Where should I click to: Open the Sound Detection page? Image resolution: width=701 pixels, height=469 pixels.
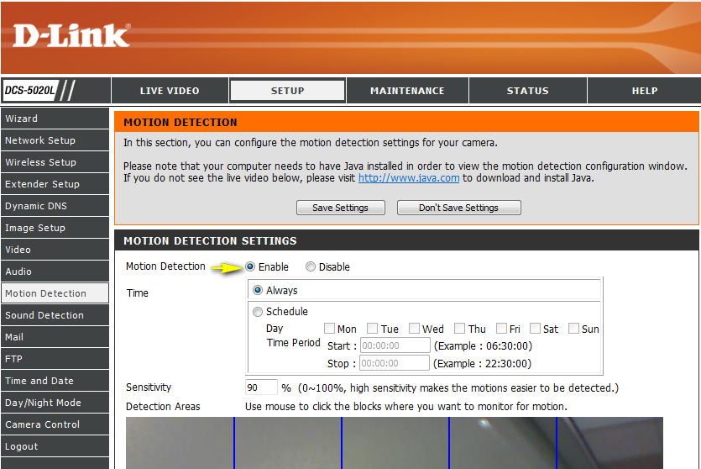click(x=55, y=315)
